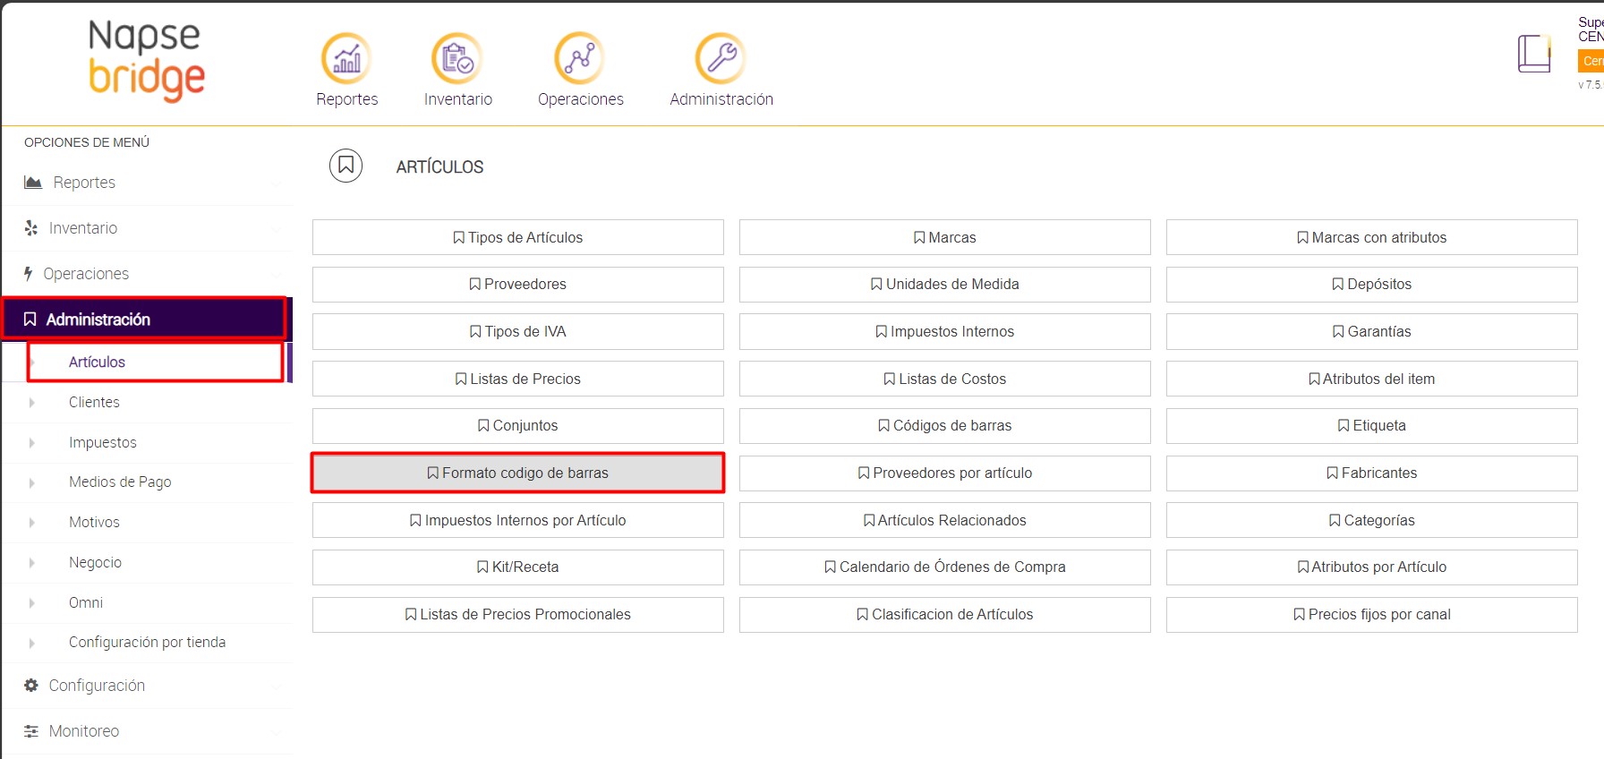Open the Fabricantes button
Screen dimensions: 1604x759
point(1371,473)
